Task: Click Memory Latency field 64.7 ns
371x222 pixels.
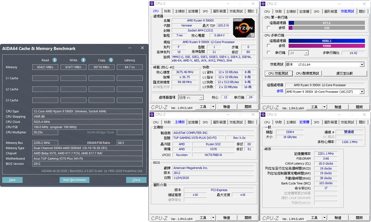Action: [x=130, y=67]
